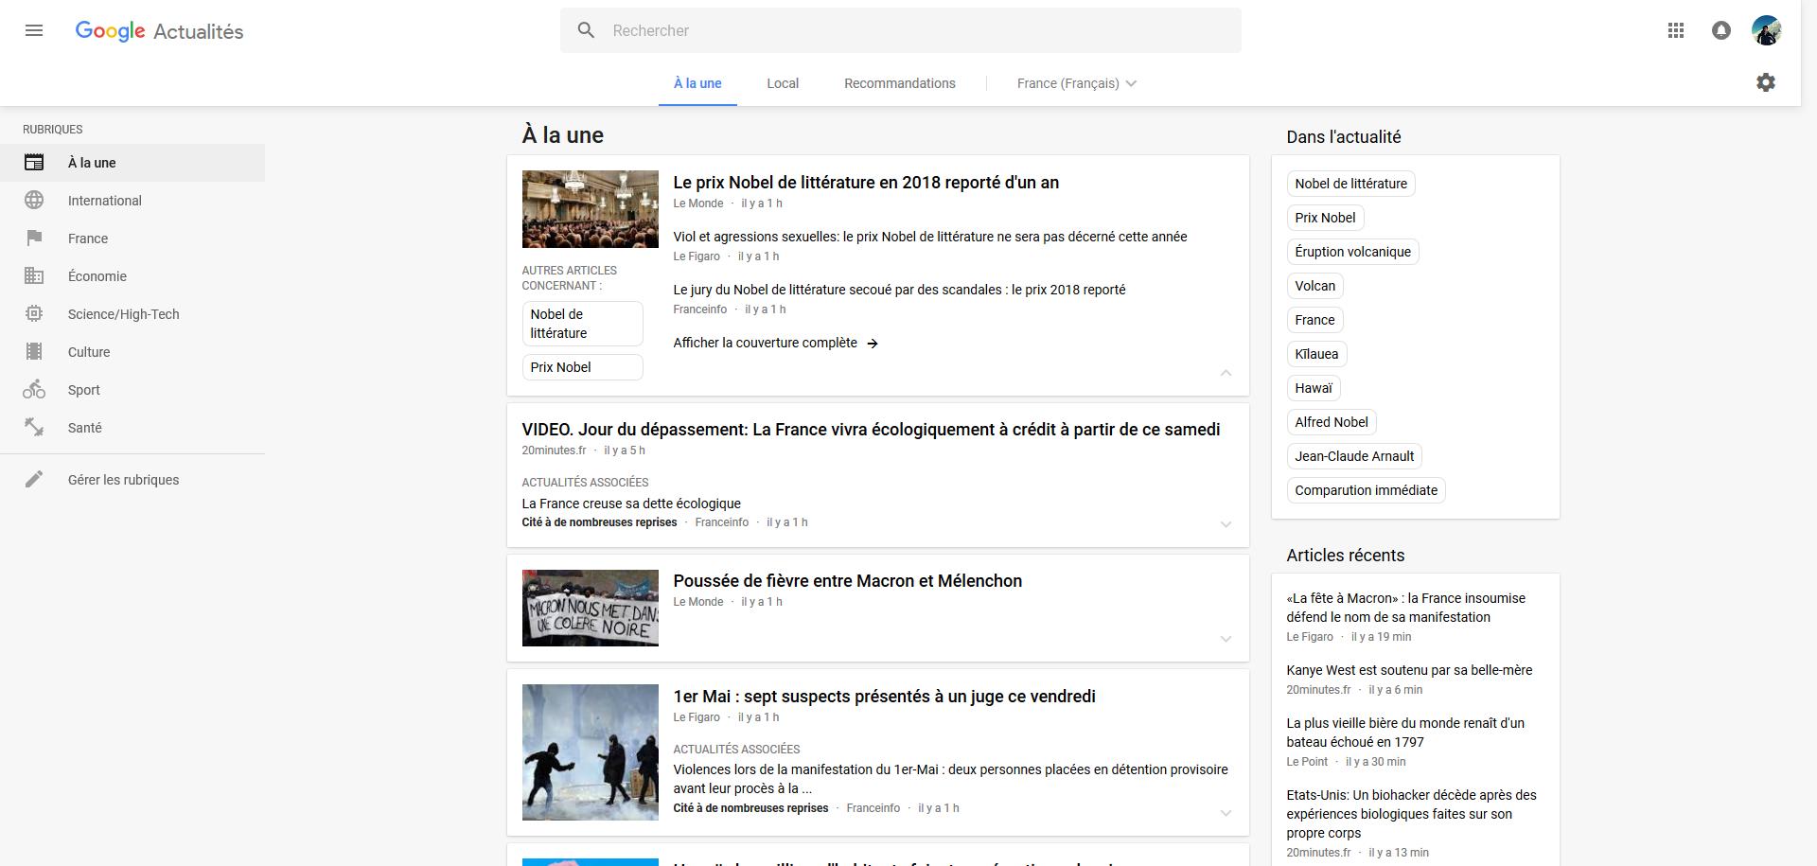Select Économie in the rubriques list
The width and height of the screenshot is (1817, 866).
coord(132,276)
